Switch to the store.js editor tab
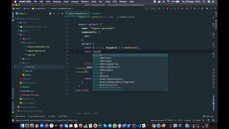Screen dimensions: 229x129 click(97, 14)
